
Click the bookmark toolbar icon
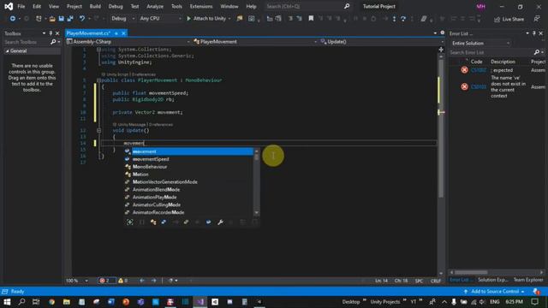click(311, 19)
